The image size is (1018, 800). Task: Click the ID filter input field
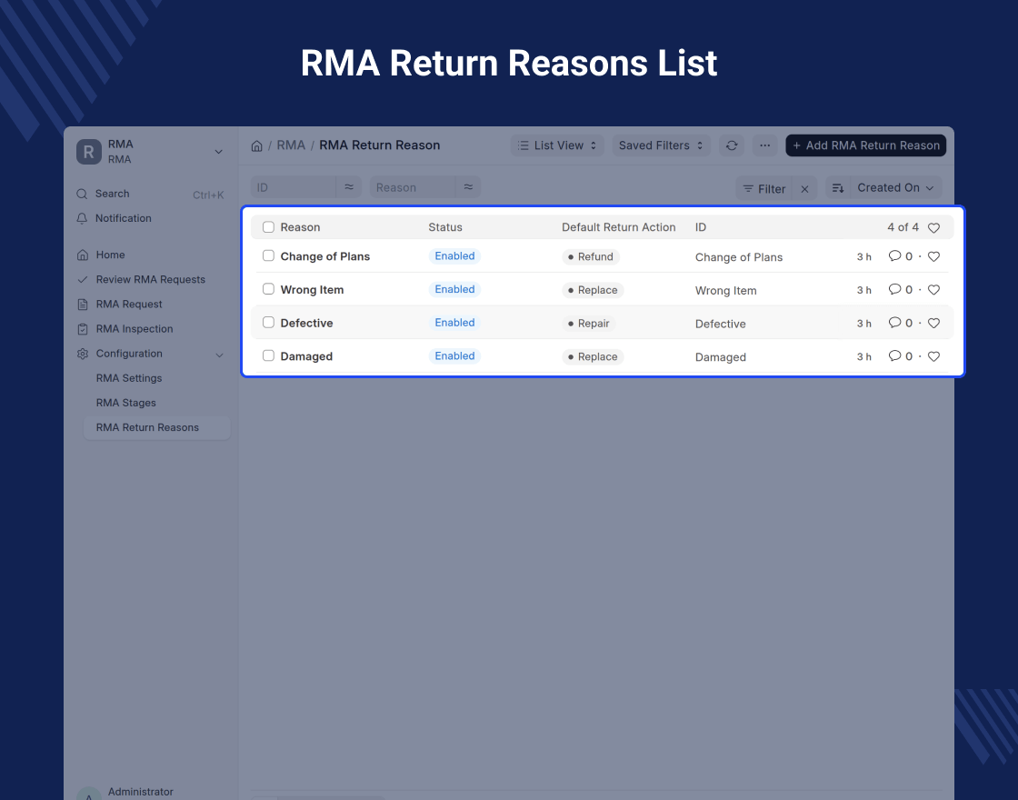tap(294, 187)
